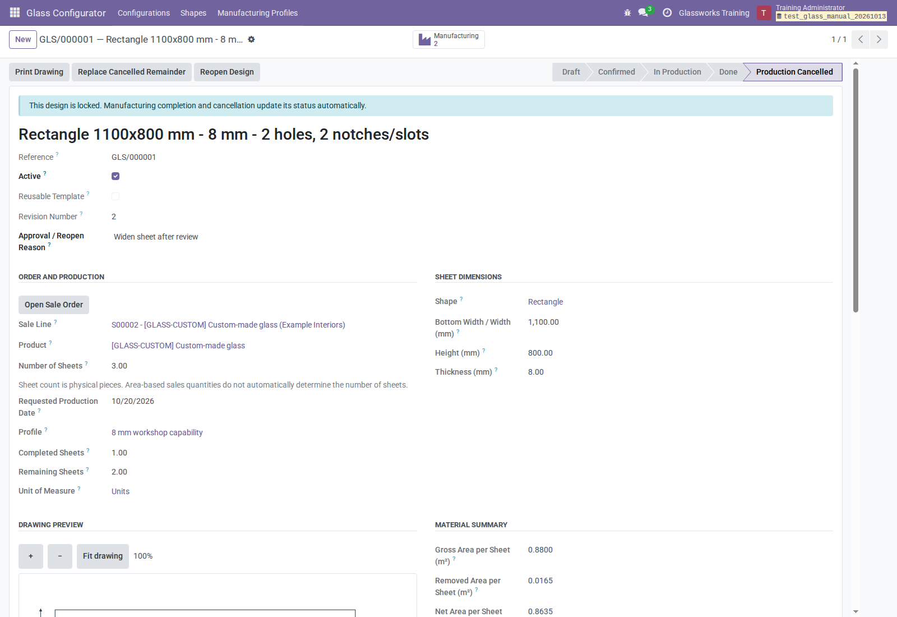
Task: Go to next record arrow
Action: pos(878,39)
